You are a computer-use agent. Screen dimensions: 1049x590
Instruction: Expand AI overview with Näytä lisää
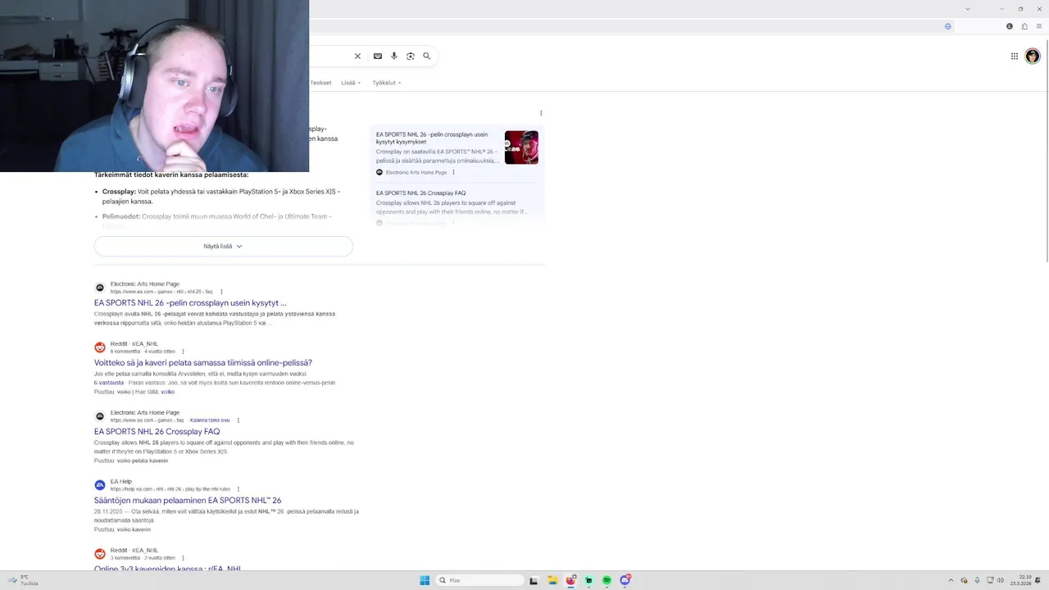tap(223, 246)
